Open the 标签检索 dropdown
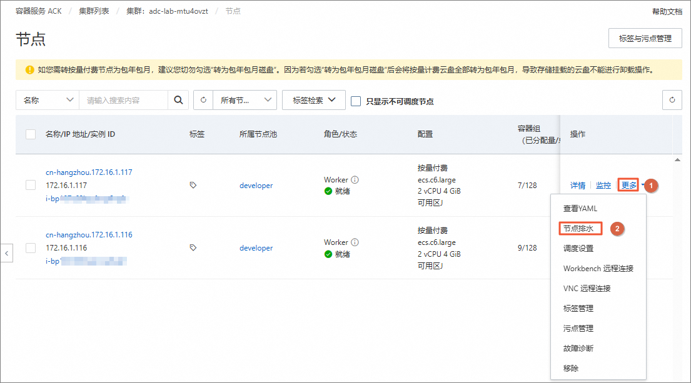The image size is (691, 383). click(314, 100)
